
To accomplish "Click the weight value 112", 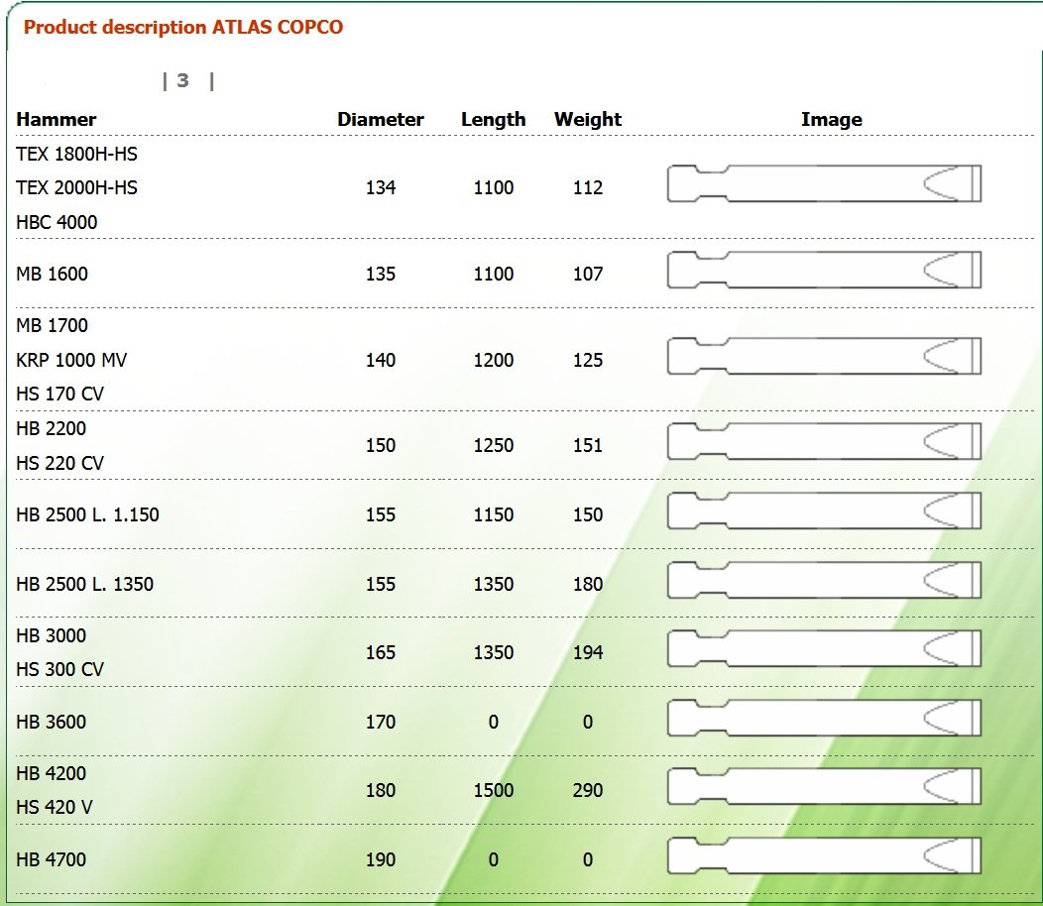I will click(588, 187).
